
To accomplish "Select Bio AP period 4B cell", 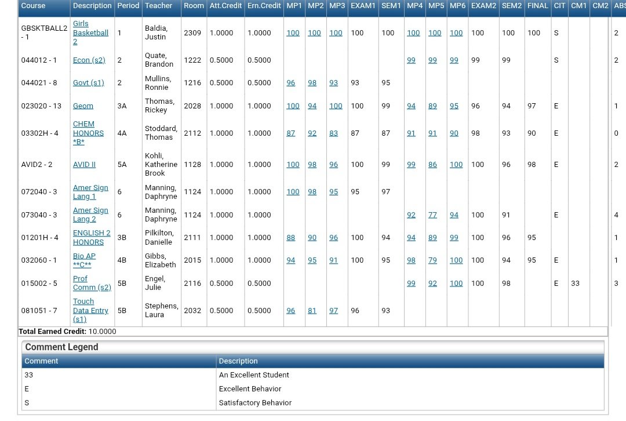I will coord(122,260).
